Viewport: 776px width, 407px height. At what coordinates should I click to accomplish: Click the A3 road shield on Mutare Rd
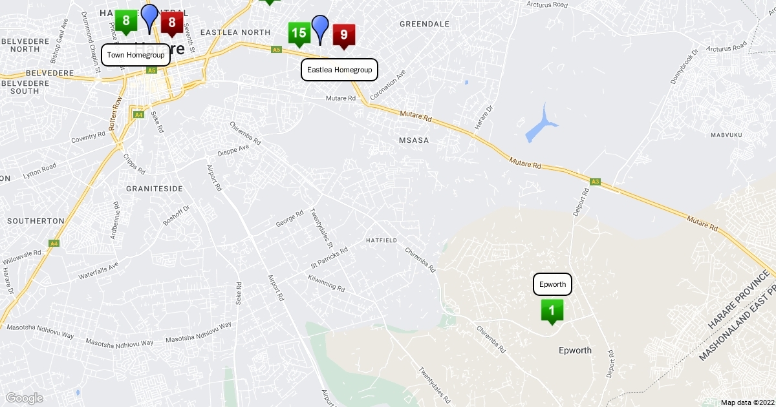click(x=596, y=182)
